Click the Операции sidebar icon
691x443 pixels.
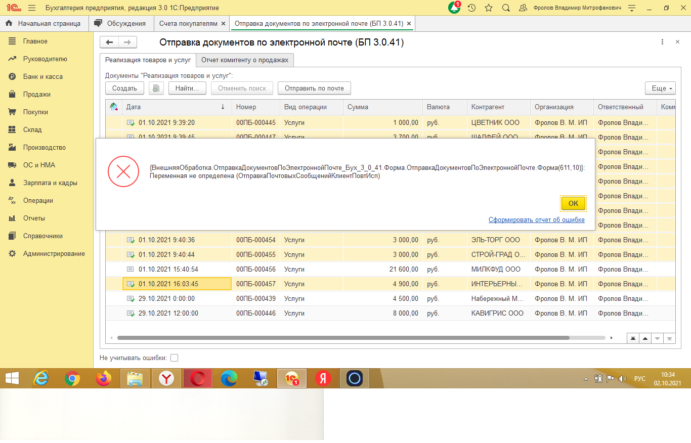click(x=13, y=200)
